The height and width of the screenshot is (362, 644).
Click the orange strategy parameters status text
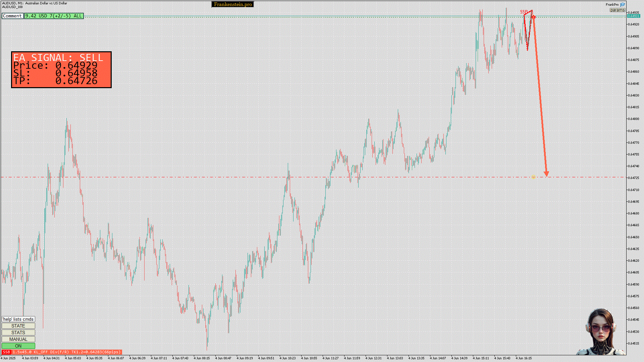pos(66,352)
